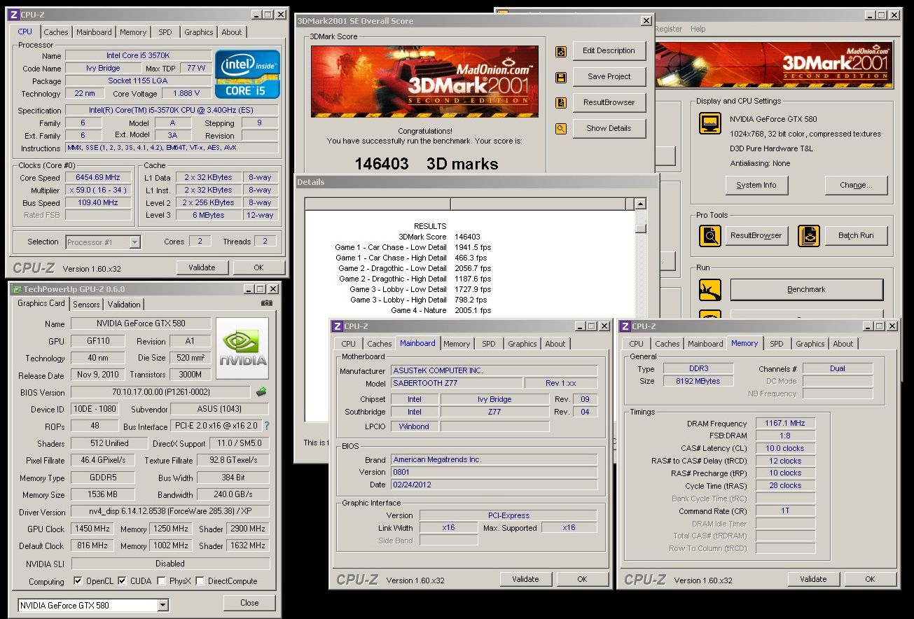The height and width of the screenshot is (619, 914).
Task: Click the Details results first column header
Action: click(x=378, y=204)
